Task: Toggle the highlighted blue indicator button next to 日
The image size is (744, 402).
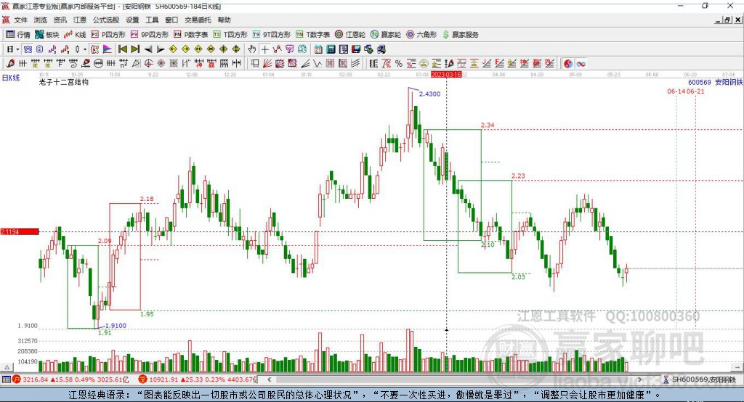Action: [28, 49]
